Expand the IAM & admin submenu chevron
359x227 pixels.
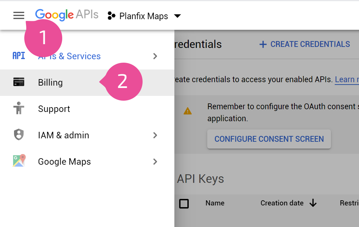pyautogui.click(x=155, y=135)
